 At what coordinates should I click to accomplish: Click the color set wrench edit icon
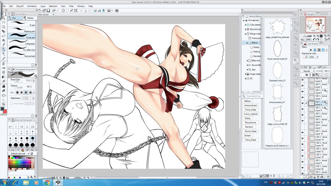coord(32,153)
